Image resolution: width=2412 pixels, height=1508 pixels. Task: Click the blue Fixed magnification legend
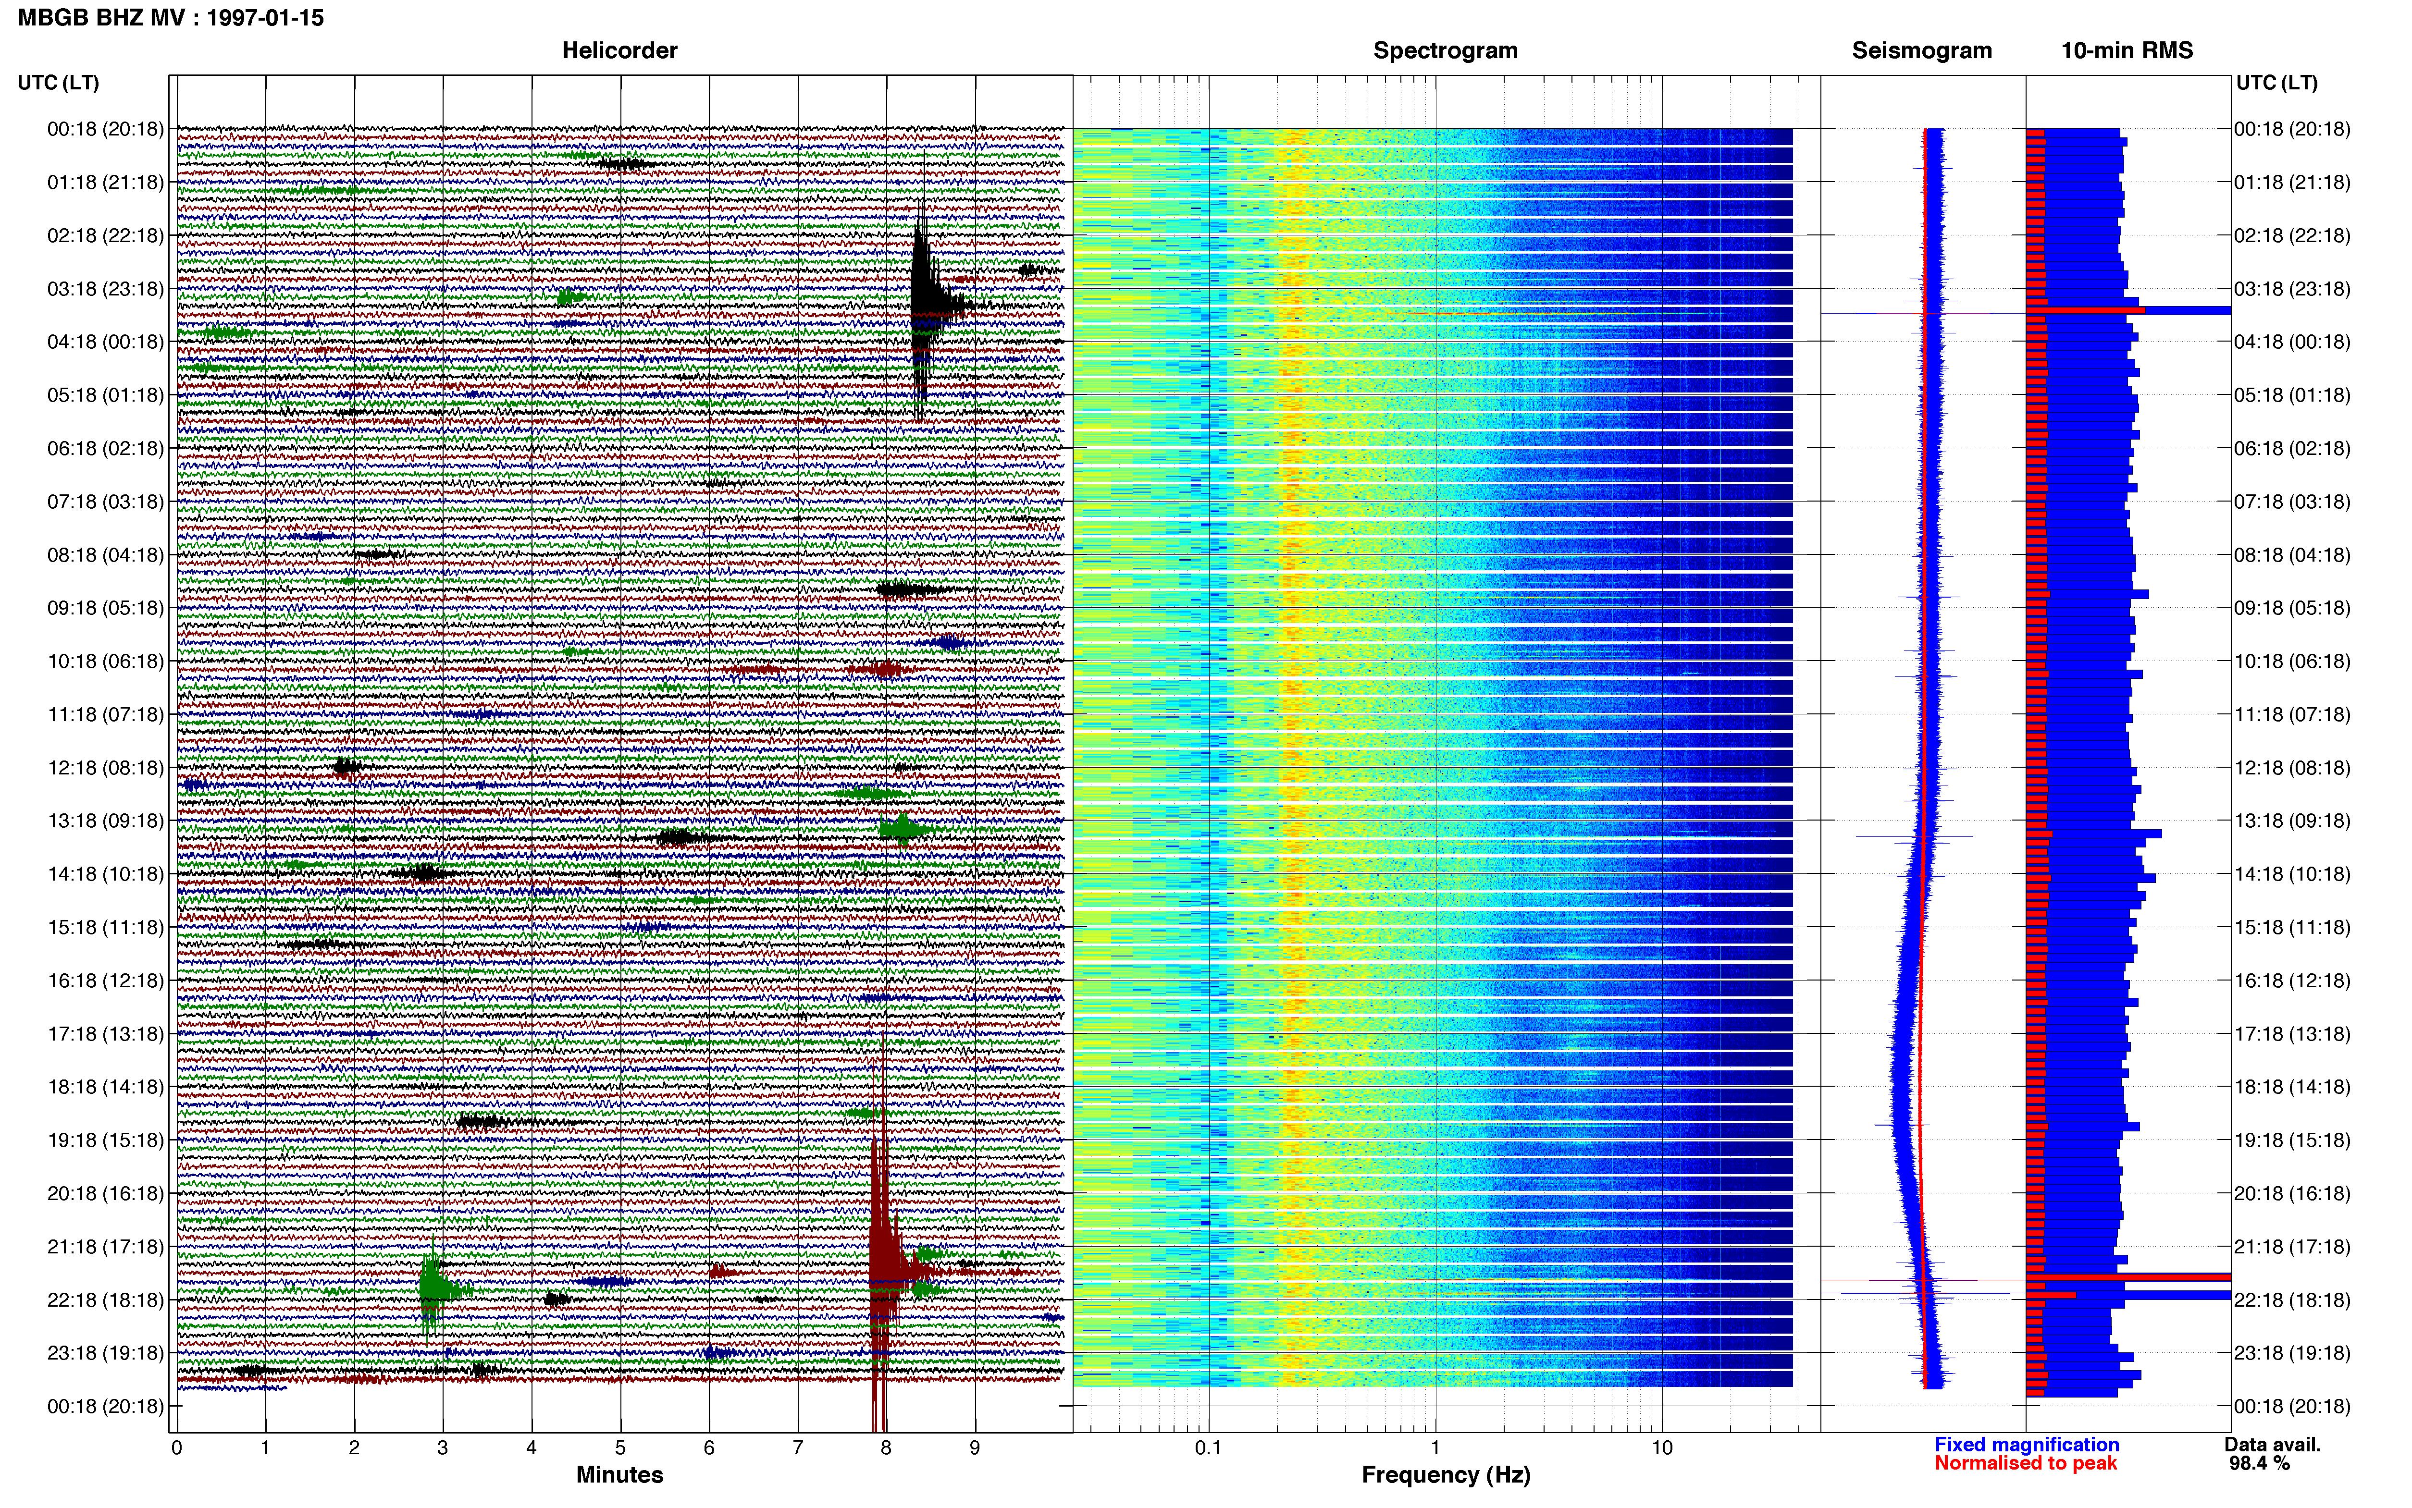coord(2027,1444)
